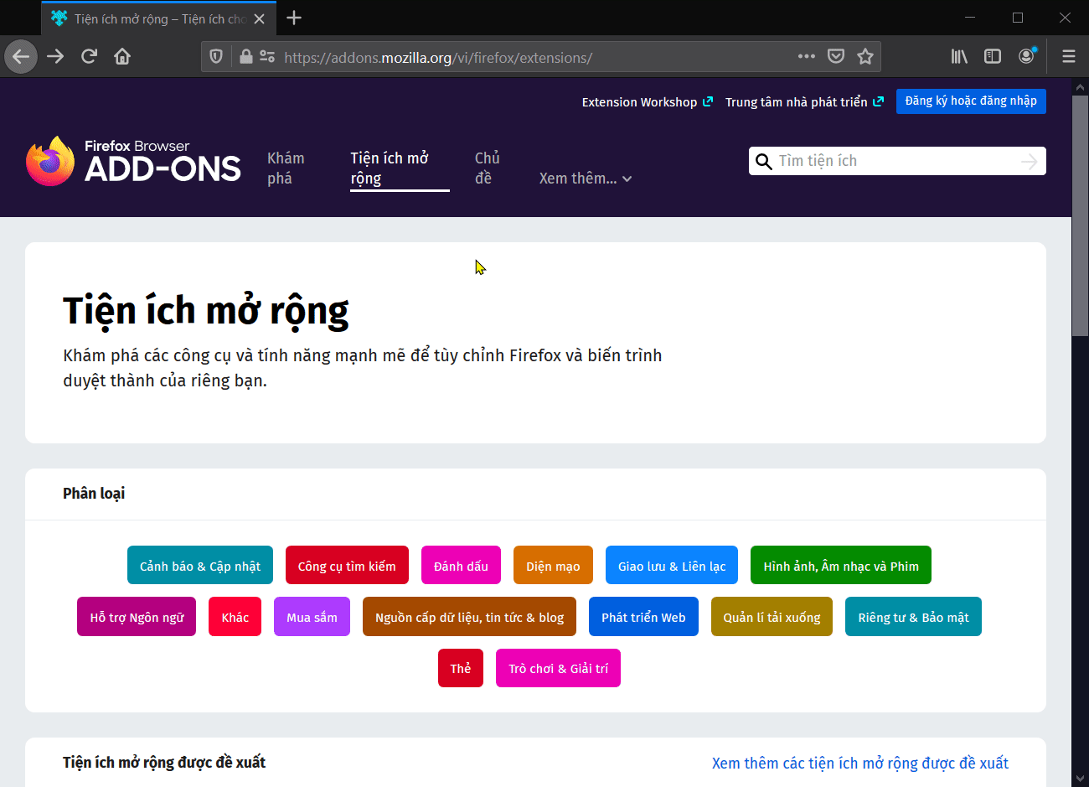The image size is (1089, 787).
Task: Click the browser forward arrow
Action: [55, 57]
